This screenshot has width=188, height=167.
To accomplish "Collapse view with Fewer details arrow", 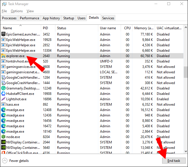I will (5, 161).
